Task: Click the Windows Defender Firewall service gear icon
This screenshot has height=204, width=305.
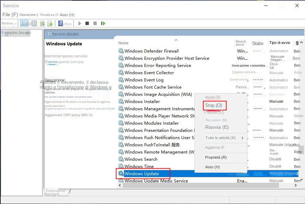Action: [x=121, y=51]
